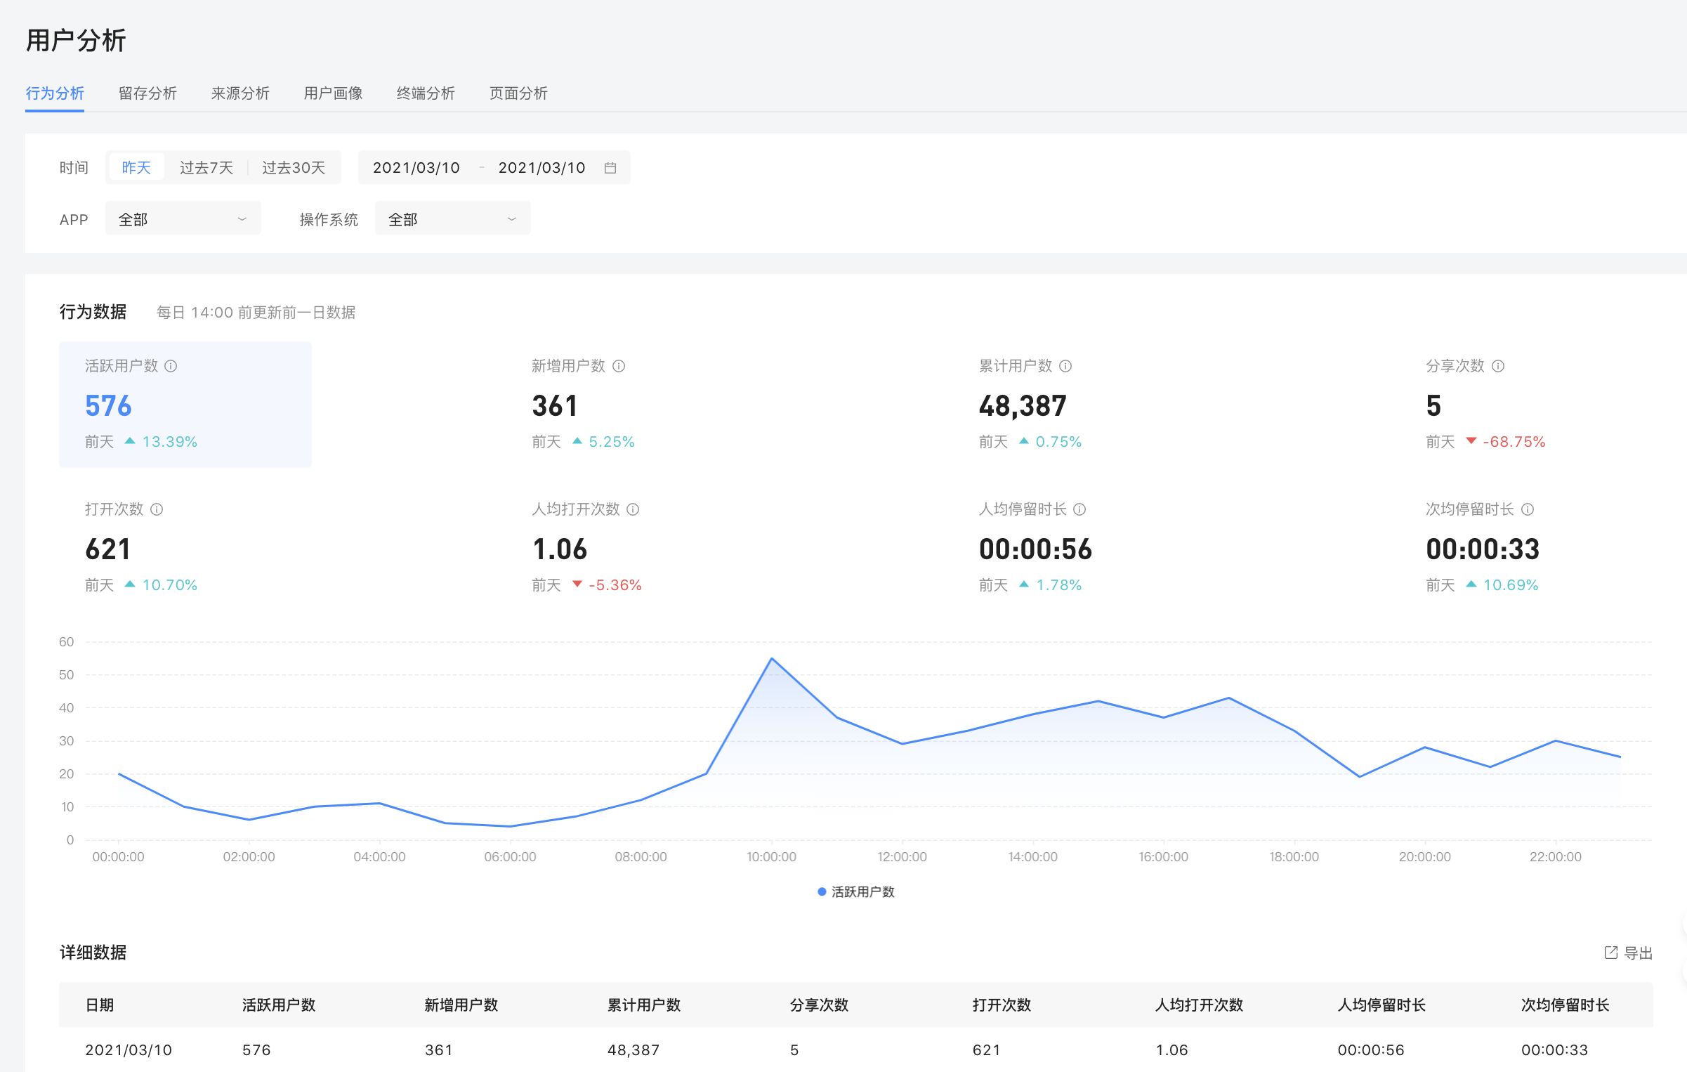Open the info tooltip for 打开次数
Viewport: 1687px width, 1072px height.
point(157,509)
